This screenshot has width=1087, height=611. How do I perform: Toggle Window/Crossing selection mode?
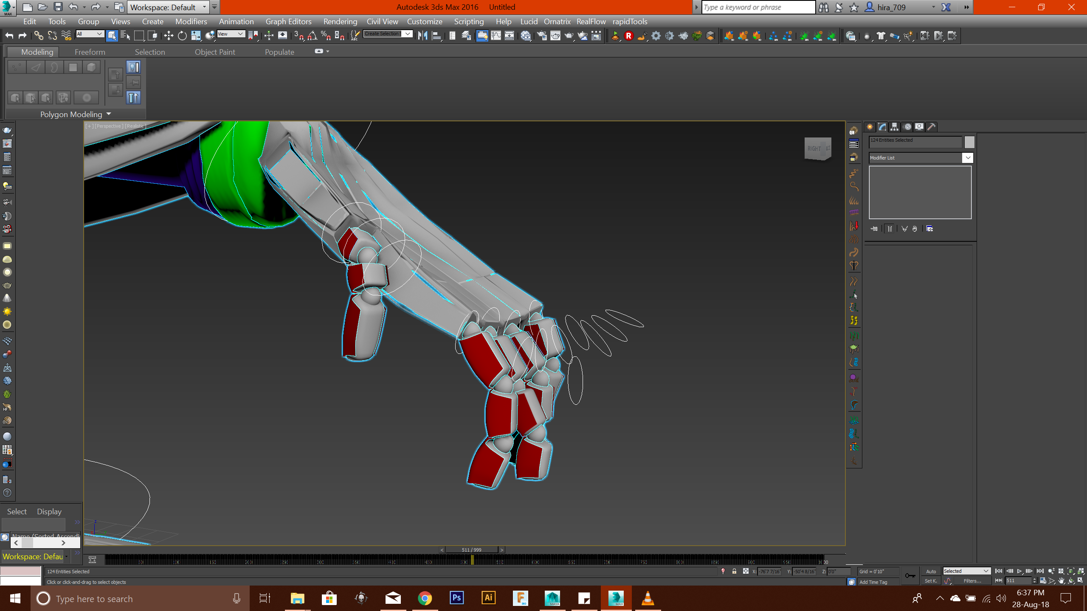pos(152,36)
